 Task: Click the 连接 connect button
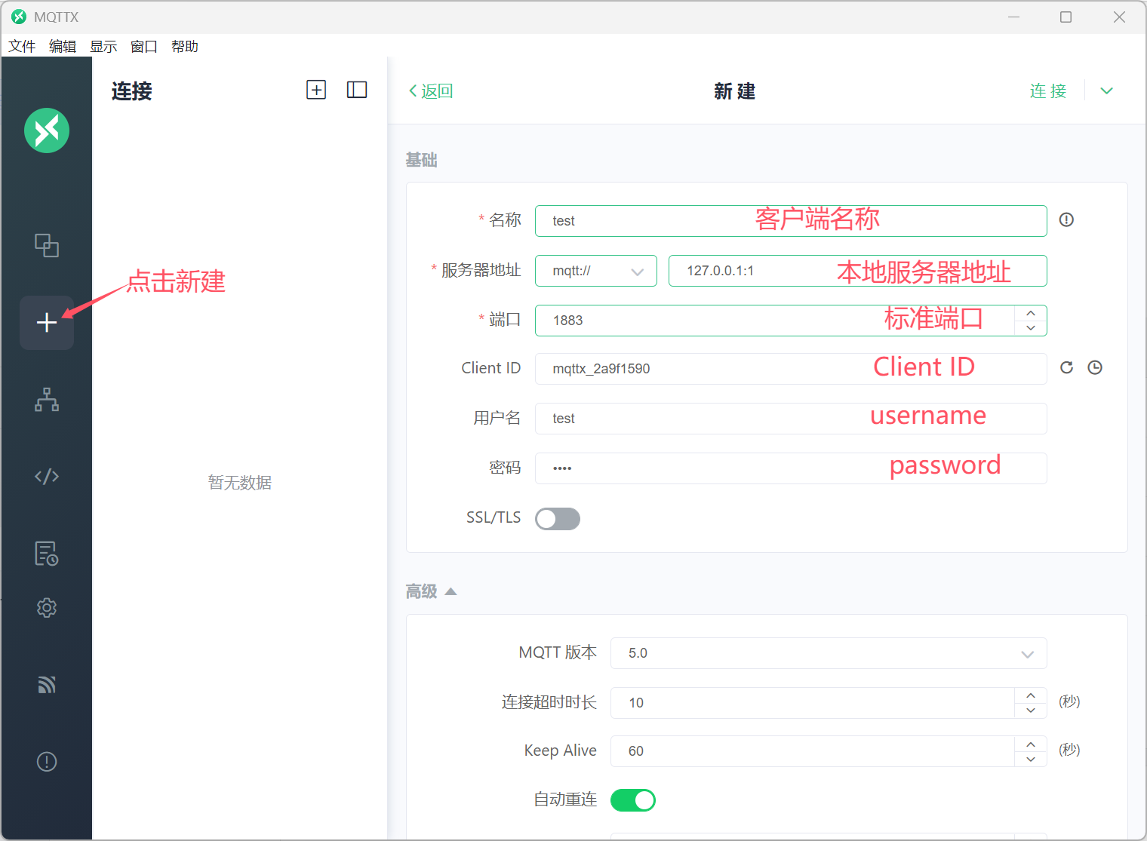[1048, 91]
